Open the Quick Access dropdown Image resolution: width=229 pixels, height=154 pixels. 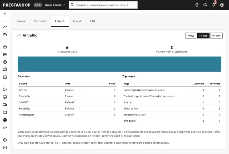(55, 5)
